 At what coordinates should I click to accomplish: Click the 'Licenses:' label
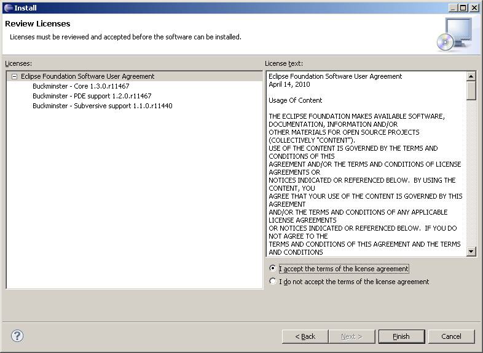18,63
